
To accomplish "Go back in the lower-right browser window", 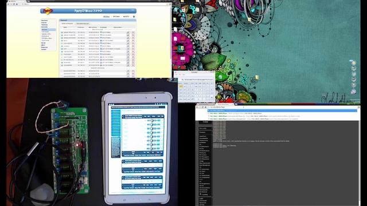I will point(197,107).
